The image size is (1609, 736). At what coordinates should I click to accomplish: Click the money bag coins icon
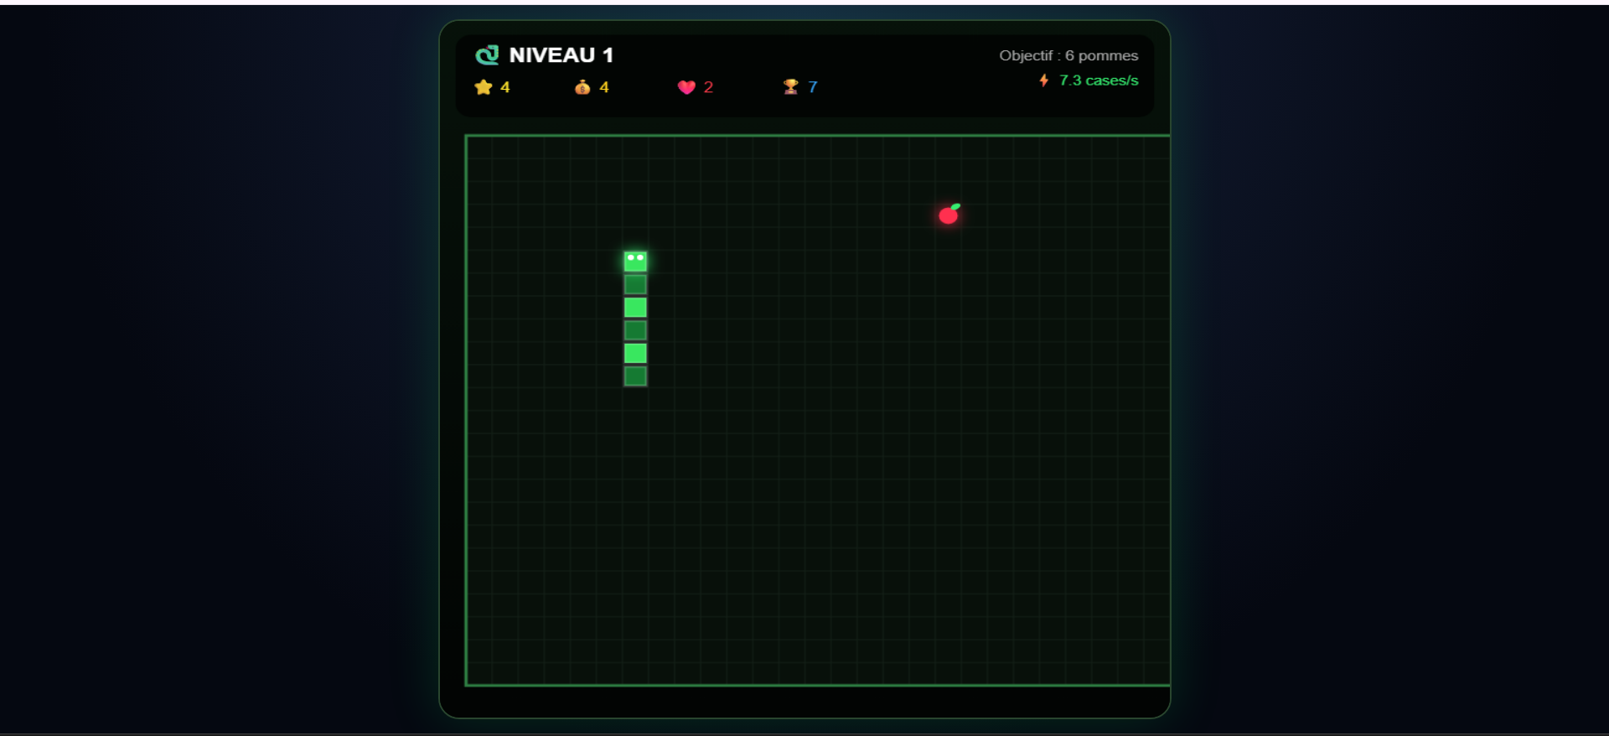(x=582, y=87)
